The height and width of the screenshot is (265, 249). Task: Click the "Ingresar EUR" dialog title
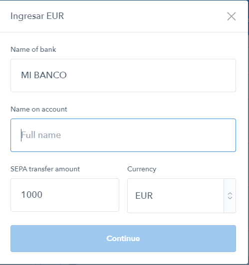(37, 16)
